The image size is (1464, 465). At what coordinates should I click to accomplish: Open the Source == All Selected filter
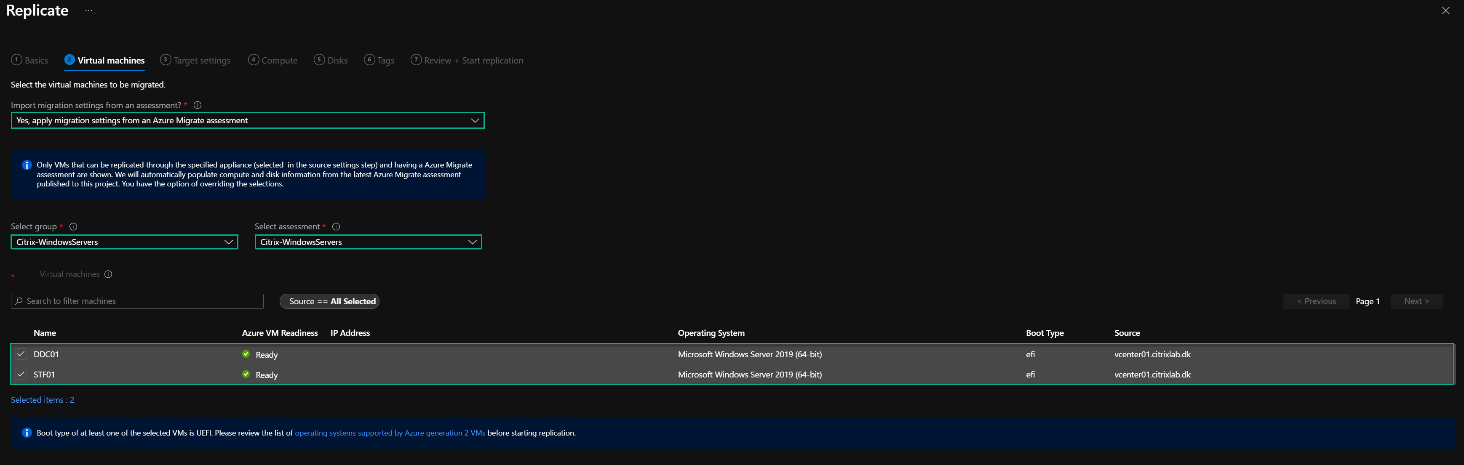(x=330, y=301)
